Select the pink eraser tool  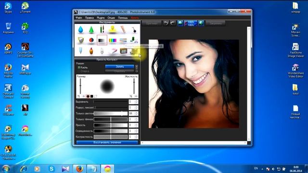pyautogui.click(x=113, y=51)
